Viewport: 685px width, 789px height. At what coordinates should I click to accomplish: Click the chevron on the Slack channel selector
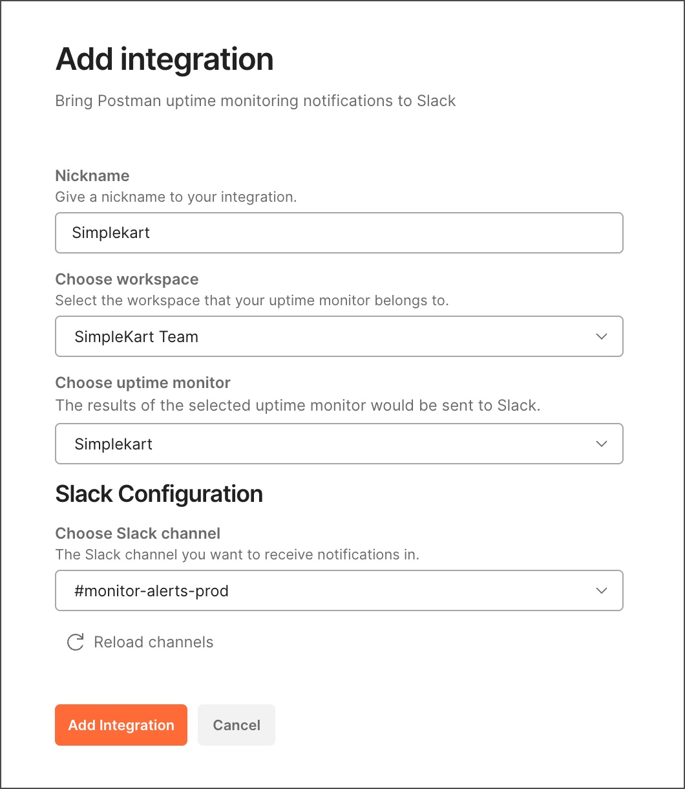click(x=601, y=590)
